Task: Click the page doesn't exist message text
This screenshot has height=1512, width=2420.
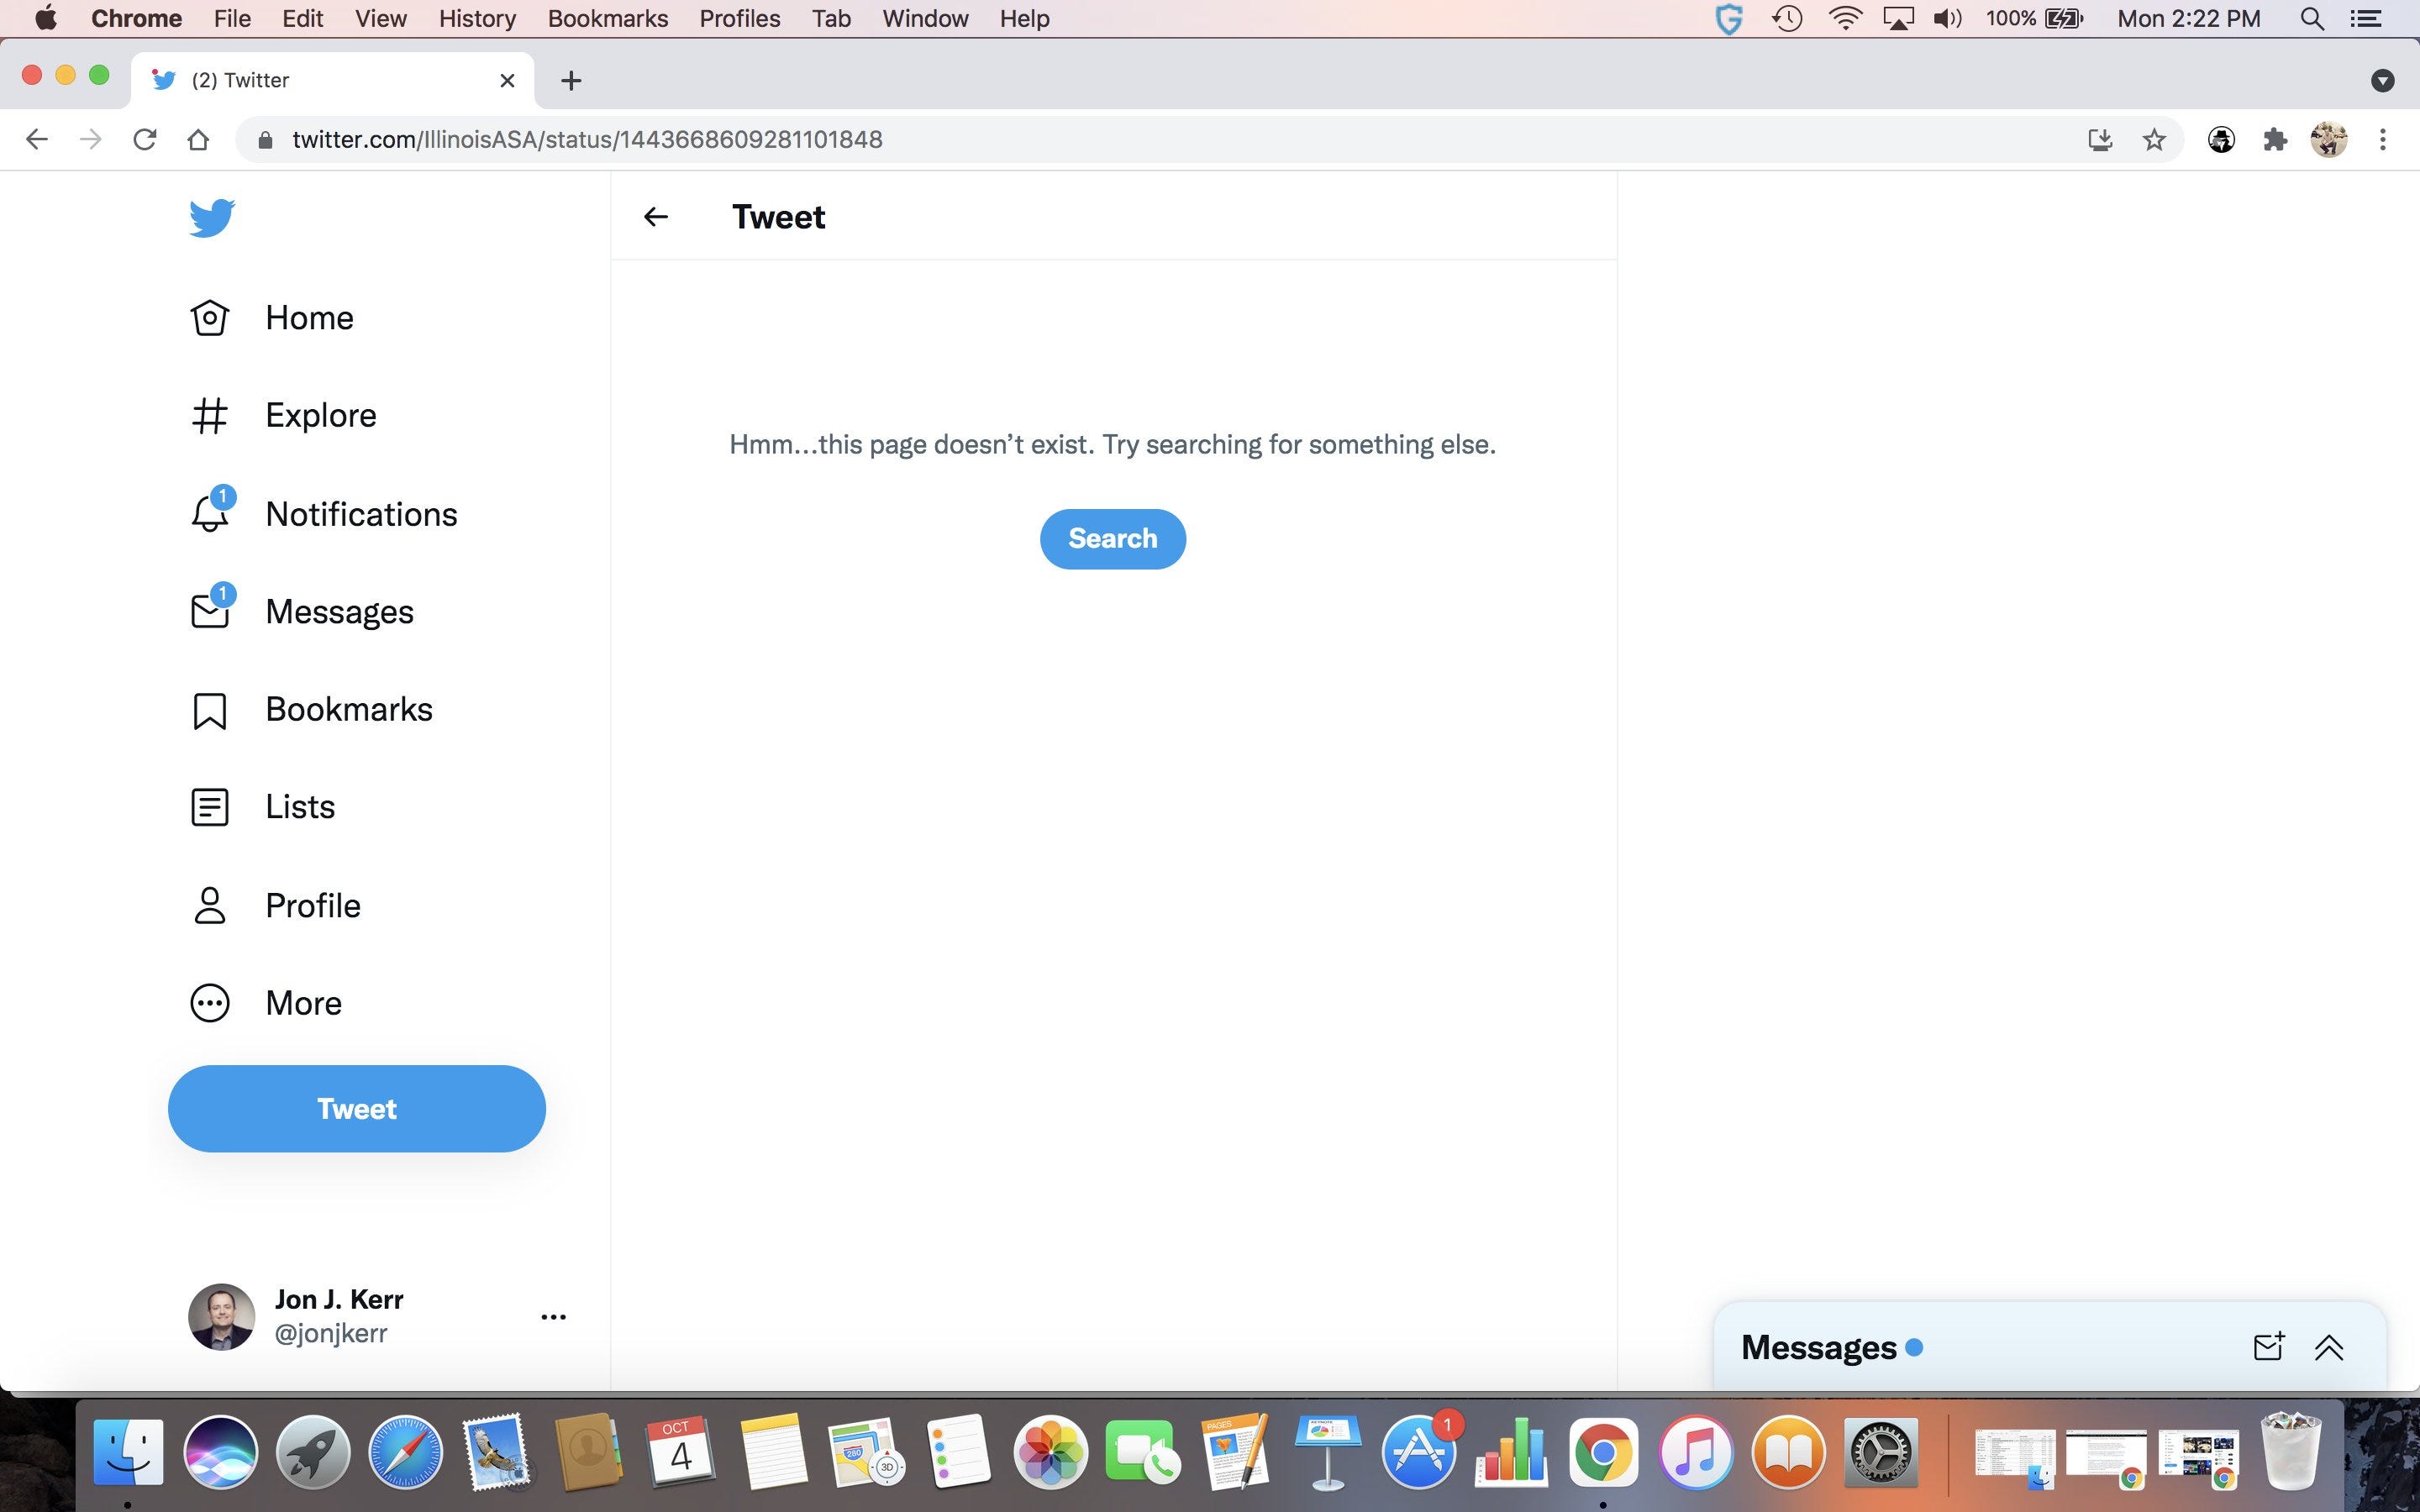Action: click(1112, 444)
